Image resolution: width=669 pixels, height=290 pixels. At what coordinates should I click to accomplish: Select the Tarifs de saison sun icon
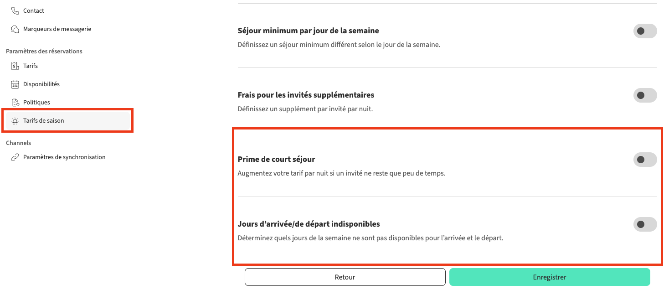pyautogui.click(x=15, y=121)
